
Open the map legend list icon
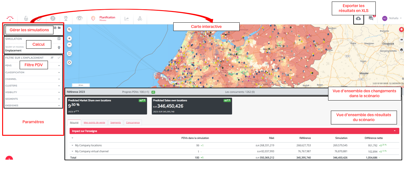(x=402, y=40)
